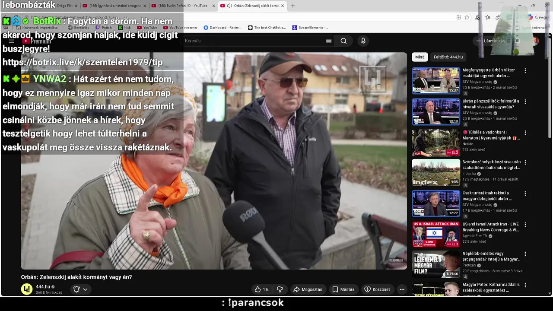Open the Megfenyegette Orbán Viktor video thumbnail
Screen dimensions: 553x311
click(x=436, y=81)
